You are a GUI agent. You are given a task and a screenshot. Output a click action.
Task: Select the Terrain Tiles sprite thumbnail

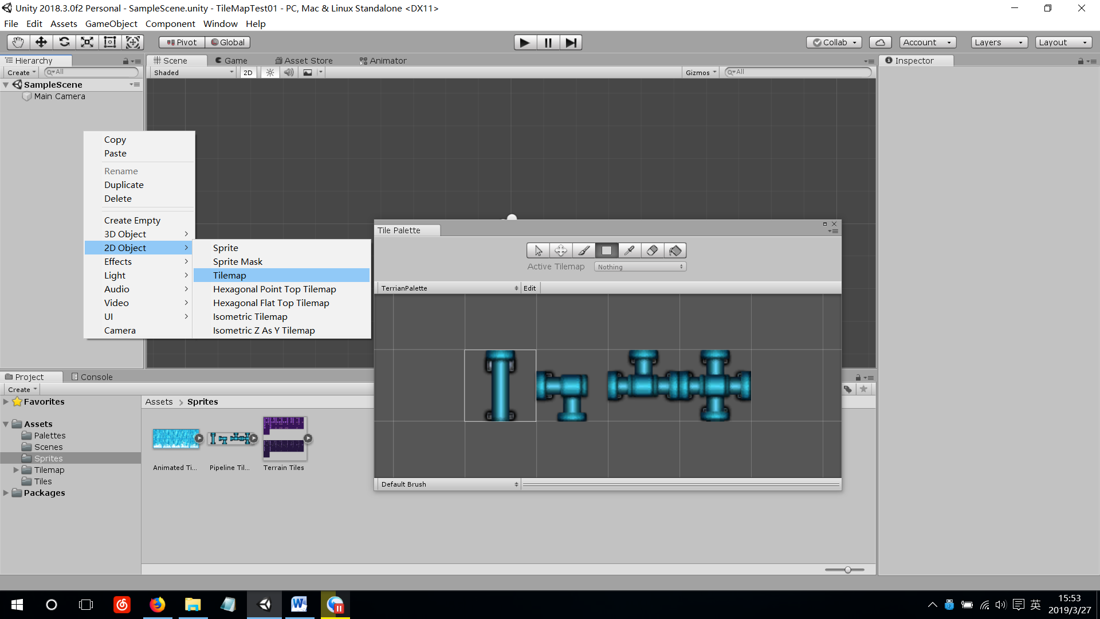284,439
